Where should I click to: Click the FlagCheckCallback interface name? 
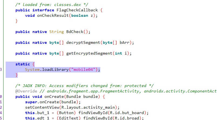click(77, 10)
